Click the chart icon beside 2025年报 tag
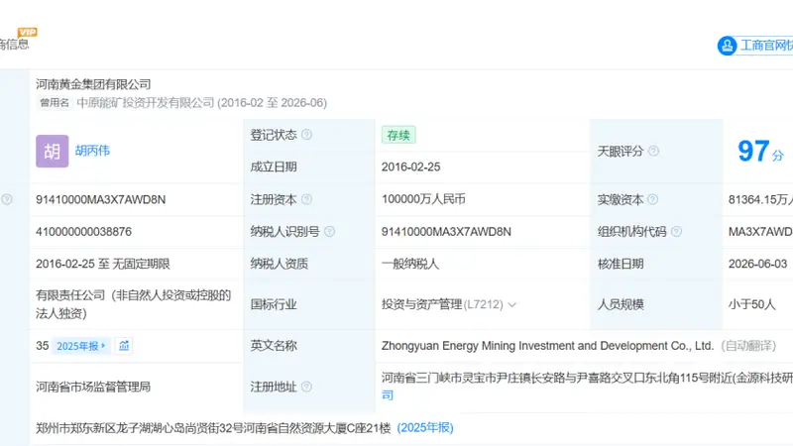This screenshot has height=446, width=793. (124, 346)
